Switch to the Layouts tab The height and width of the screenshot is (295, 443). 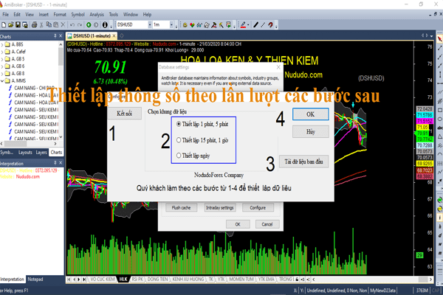(x=25, y=153)
